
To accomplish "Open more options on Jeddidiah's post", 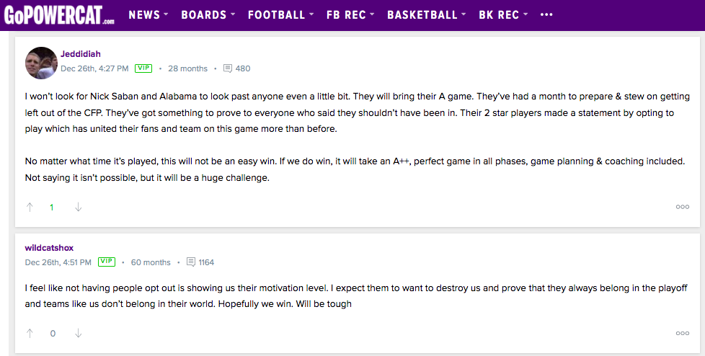I will (682, 207).
